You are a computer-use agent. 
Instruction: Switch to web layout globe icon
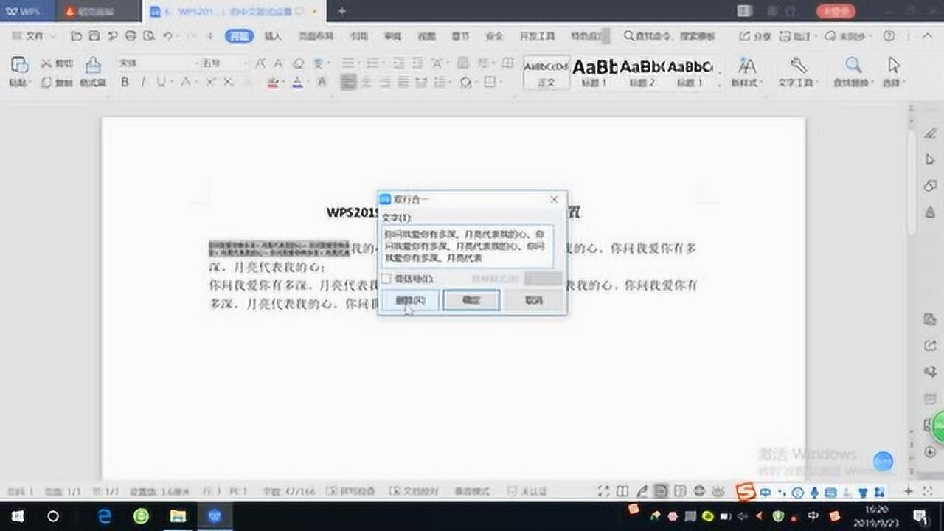pyautogui.click(x=699, y=491)
